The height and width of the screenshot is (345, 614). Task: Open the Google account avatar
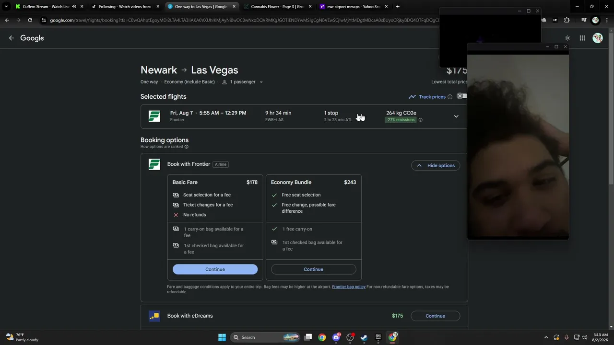click(x=597, y=38)
